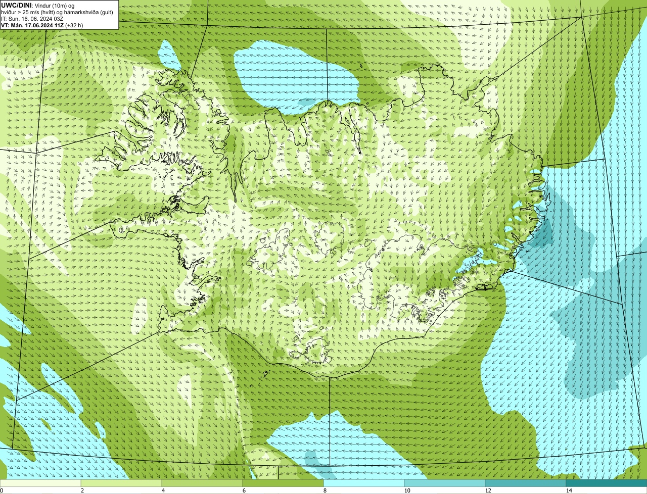
Task: Click the '10' tick label on the color bar
Action: [407, 490]
